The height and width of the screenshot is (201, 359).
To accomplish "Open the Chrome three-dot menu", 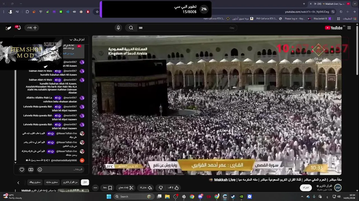I will click(x=4, y=12).
